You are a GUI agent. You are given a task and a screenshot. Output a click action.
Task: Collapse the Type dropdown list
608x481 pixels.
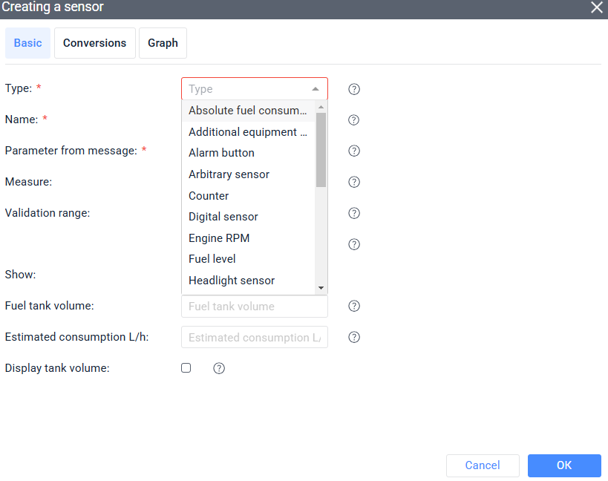tap(316, 89)
